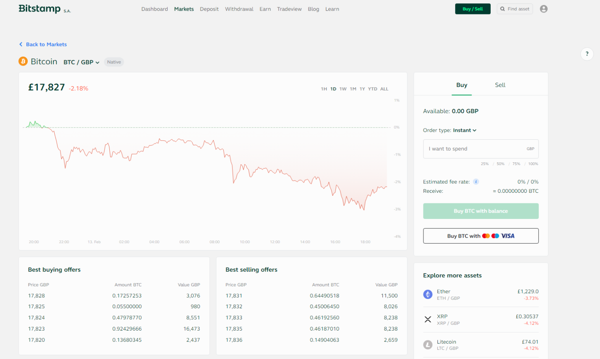The height and width of the screenshot is (359, 600).
Task: Switch chart range to 1Y
Action: tap(362, 89)
